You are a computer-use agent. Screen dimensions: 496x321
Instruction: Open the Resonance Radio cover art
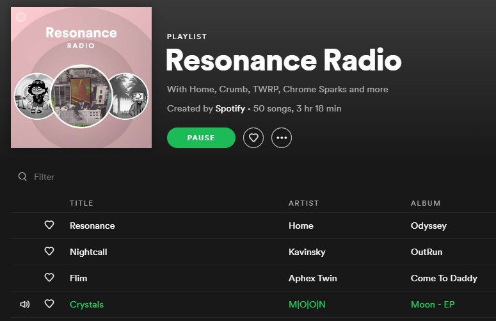click(x=81, y=78)
